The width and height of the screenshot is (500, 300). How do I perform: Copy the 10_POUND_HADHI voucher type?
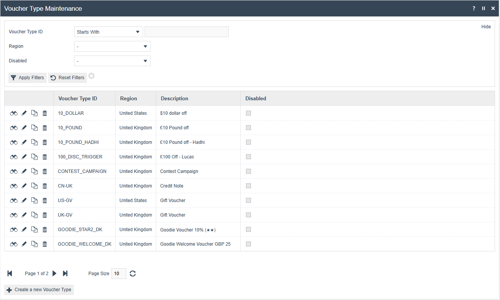[x=34, y=142]
